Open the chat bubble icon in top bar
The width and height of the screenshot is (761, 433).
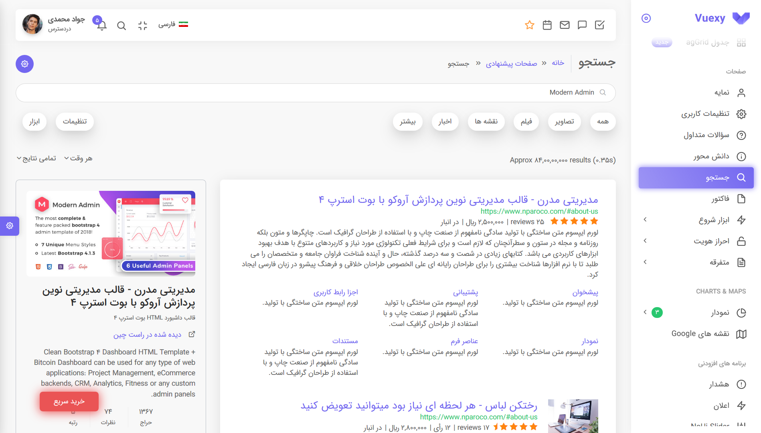(x=582, y=25)
